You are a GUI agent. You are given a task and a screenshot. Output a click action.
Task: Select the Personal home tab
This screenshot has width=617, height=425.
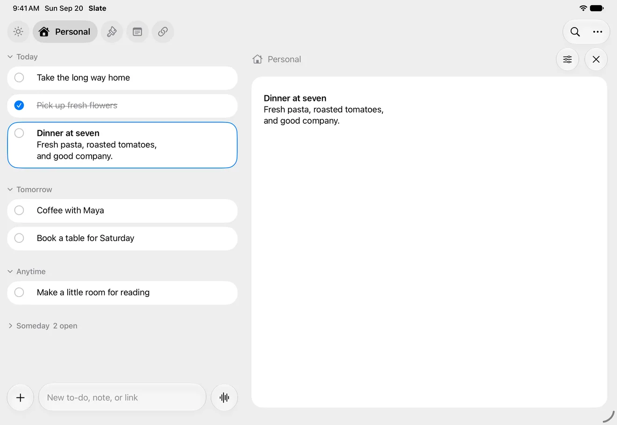65,32
